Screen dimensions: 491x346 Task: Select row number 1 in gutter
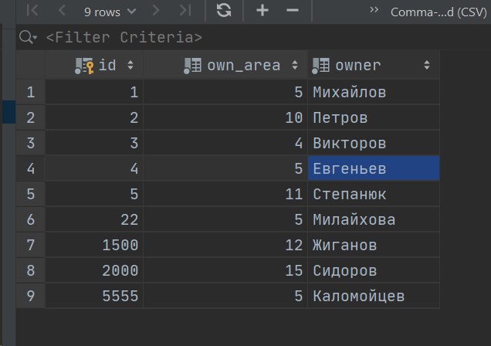coord(31,92)
